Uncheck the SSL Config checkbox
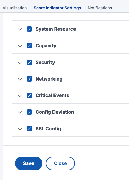The image size is (129, 180). [x=29, y=129]
